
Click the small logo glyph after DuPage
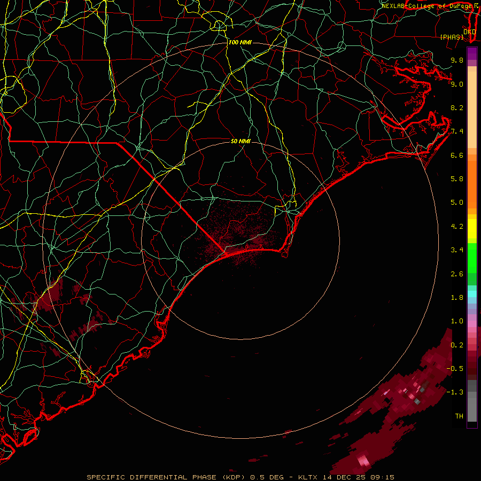[x=476, y=6]
